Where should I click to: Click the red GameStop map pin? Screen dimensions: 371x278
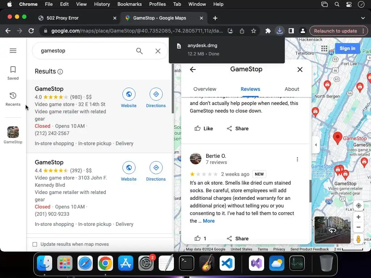pos(338,138)
